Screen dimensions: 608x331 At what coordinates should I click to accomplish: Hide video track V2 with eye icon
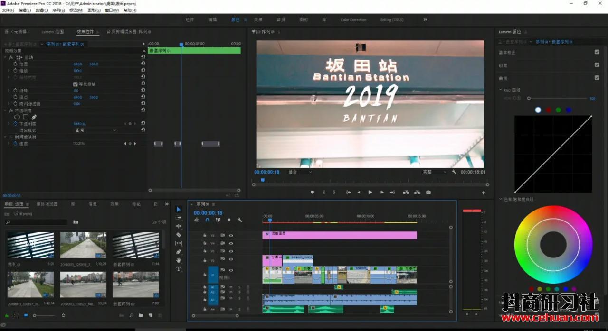[x=231, y=260]
